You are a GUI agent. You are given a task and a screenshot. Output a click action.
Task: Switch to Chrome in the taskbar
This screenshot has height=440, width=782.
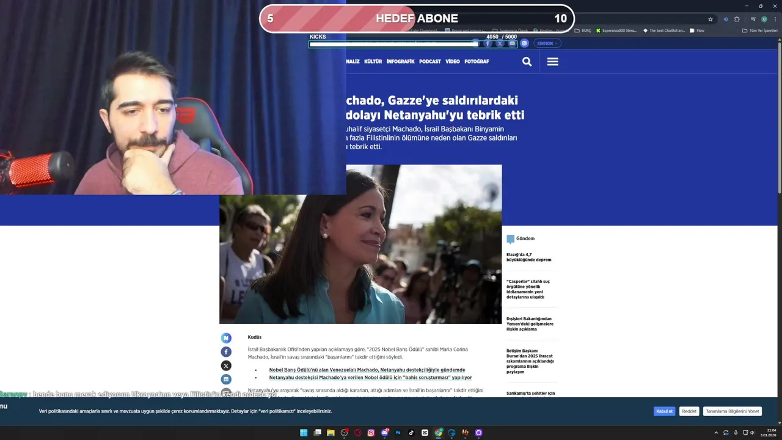pyautogui.click(x=438, y=433)
